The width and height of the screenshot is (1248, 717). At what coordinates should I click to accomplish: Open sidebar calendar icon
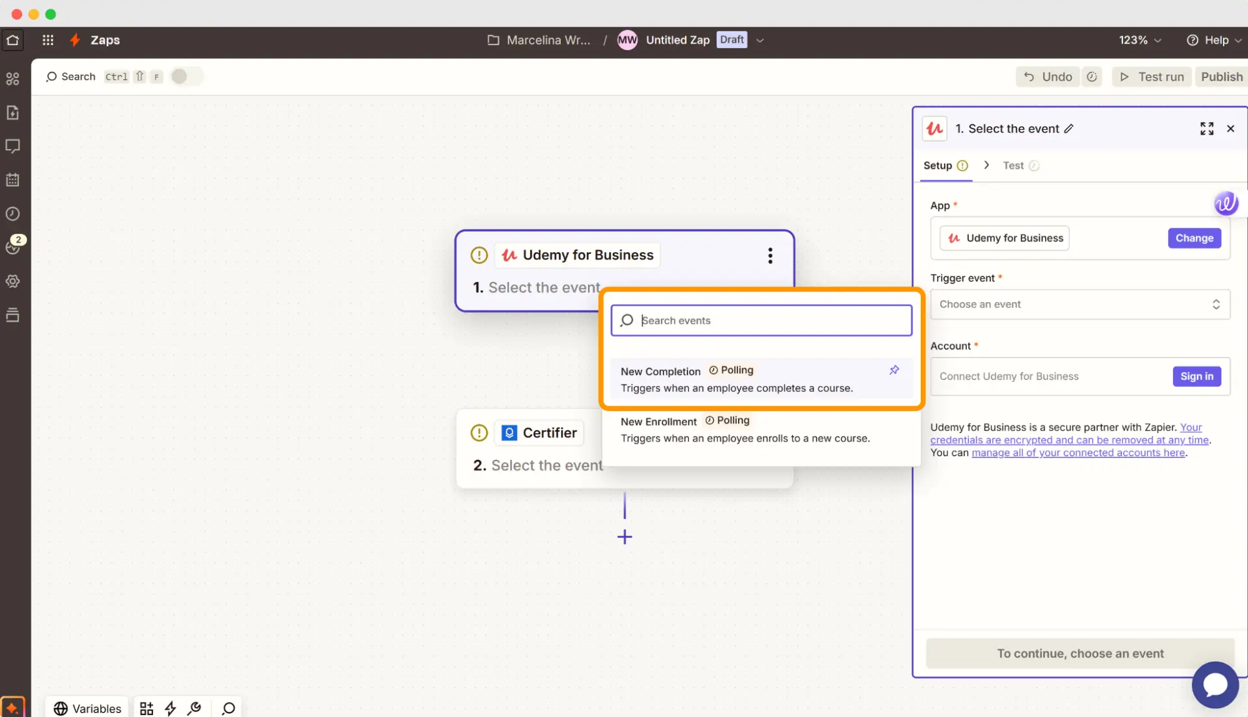click(x=12, y=180)
